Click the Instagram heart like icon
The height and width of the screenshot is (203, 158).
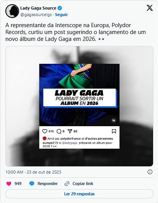45,131
